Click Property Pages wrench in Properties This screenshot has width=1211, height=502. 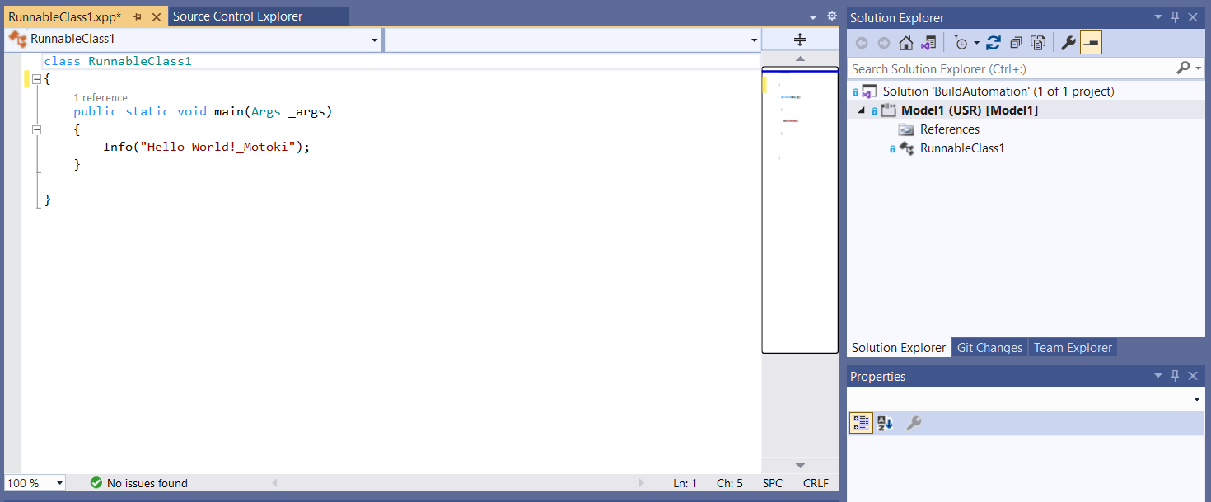click(914, 424)
